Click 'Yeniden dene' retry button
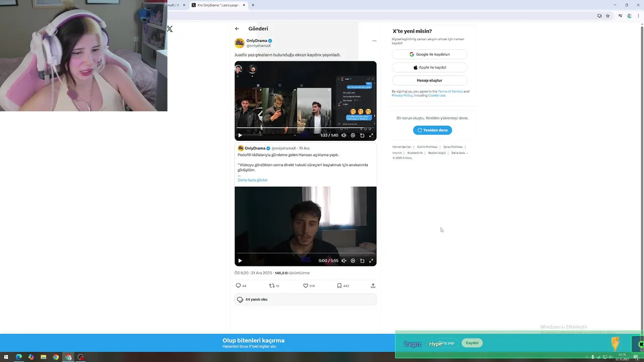Viewport: 644px width, 362px height. coord(433,130)
